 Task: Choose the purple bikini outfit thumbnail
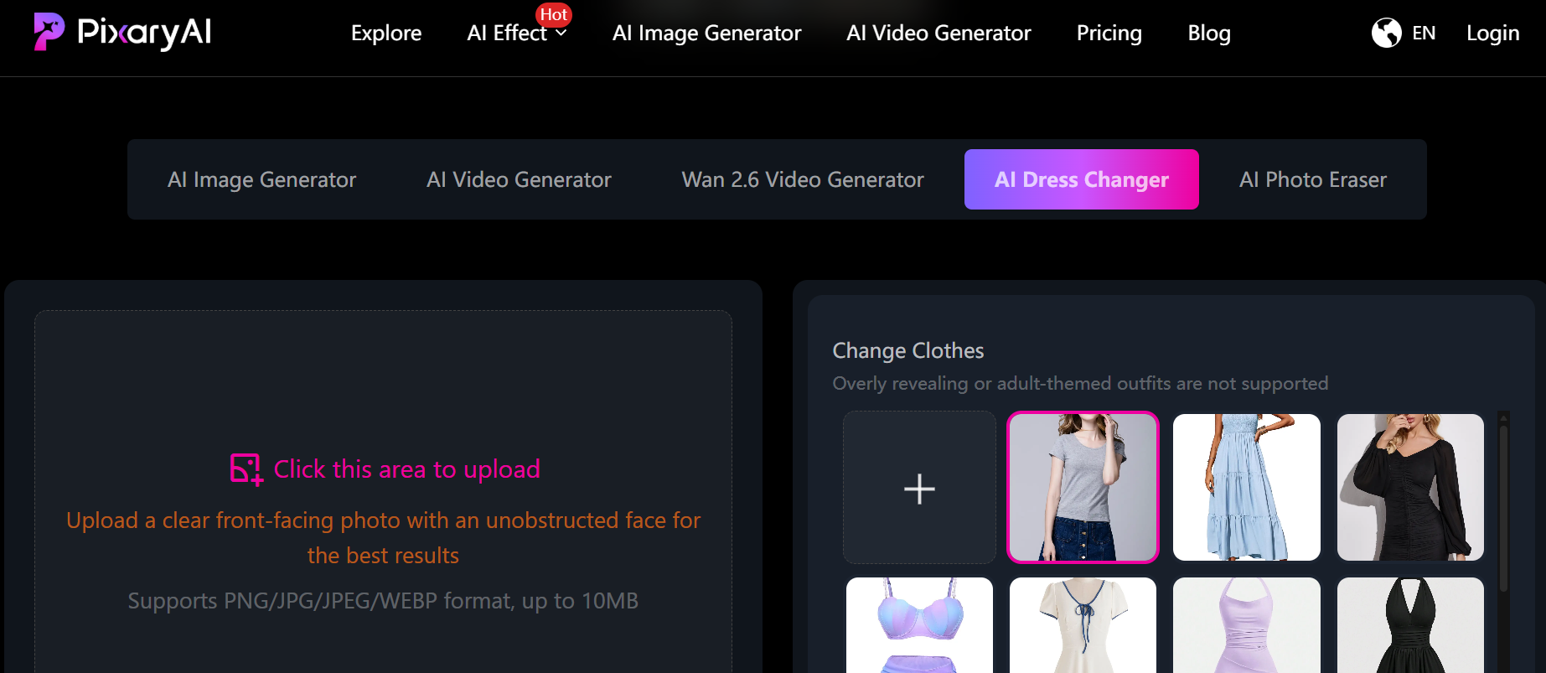[x=919, y=625]
